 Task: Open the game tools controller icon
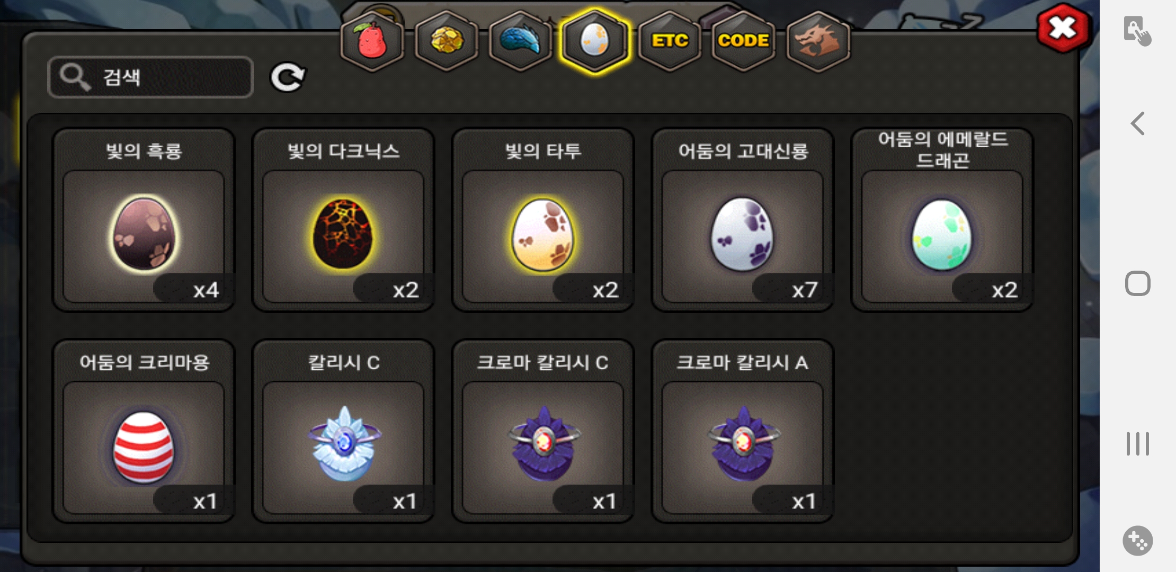pos(1137,541)
